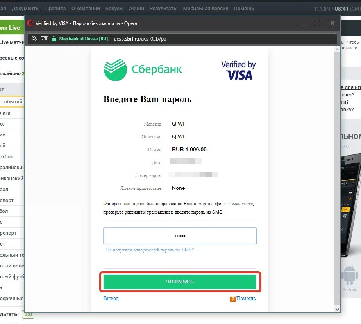Click the scrollbar down arrow
This screenshot has width=361, height=324.
pos(336,309)
